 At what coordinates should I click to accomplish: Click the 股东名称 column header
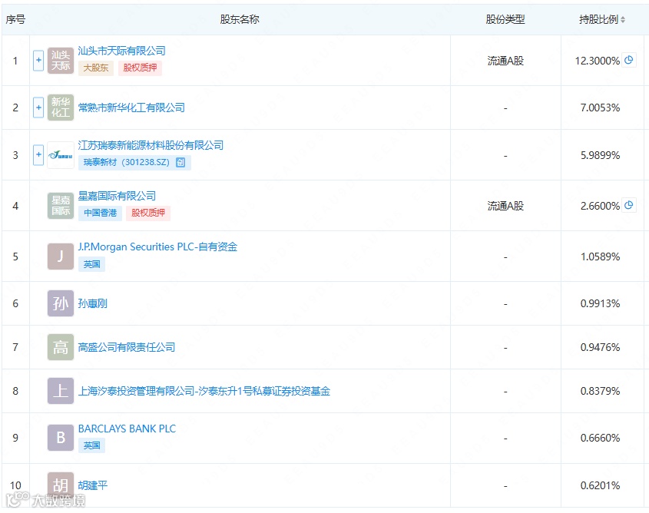(x=240, y=19)
